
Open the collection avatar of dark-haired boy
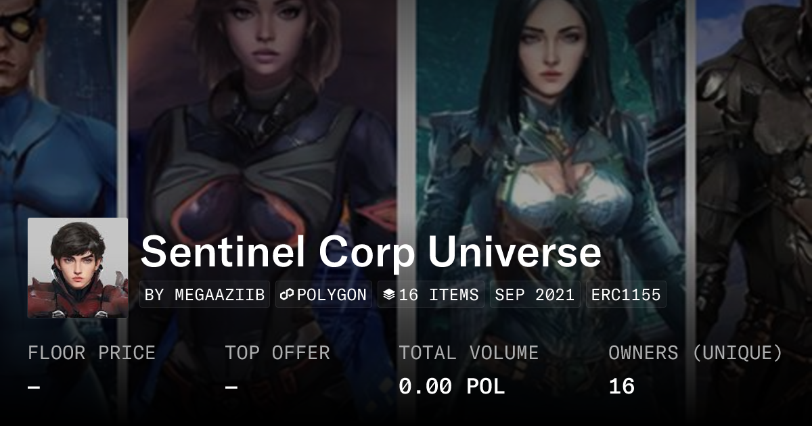click(x=78, y=268)
